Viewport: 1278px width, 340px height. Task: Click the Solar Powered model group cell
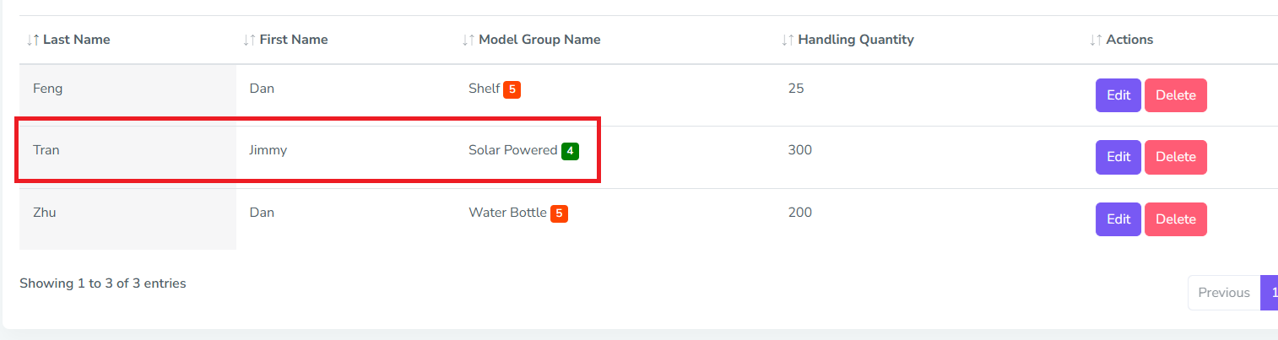point(512,150)
